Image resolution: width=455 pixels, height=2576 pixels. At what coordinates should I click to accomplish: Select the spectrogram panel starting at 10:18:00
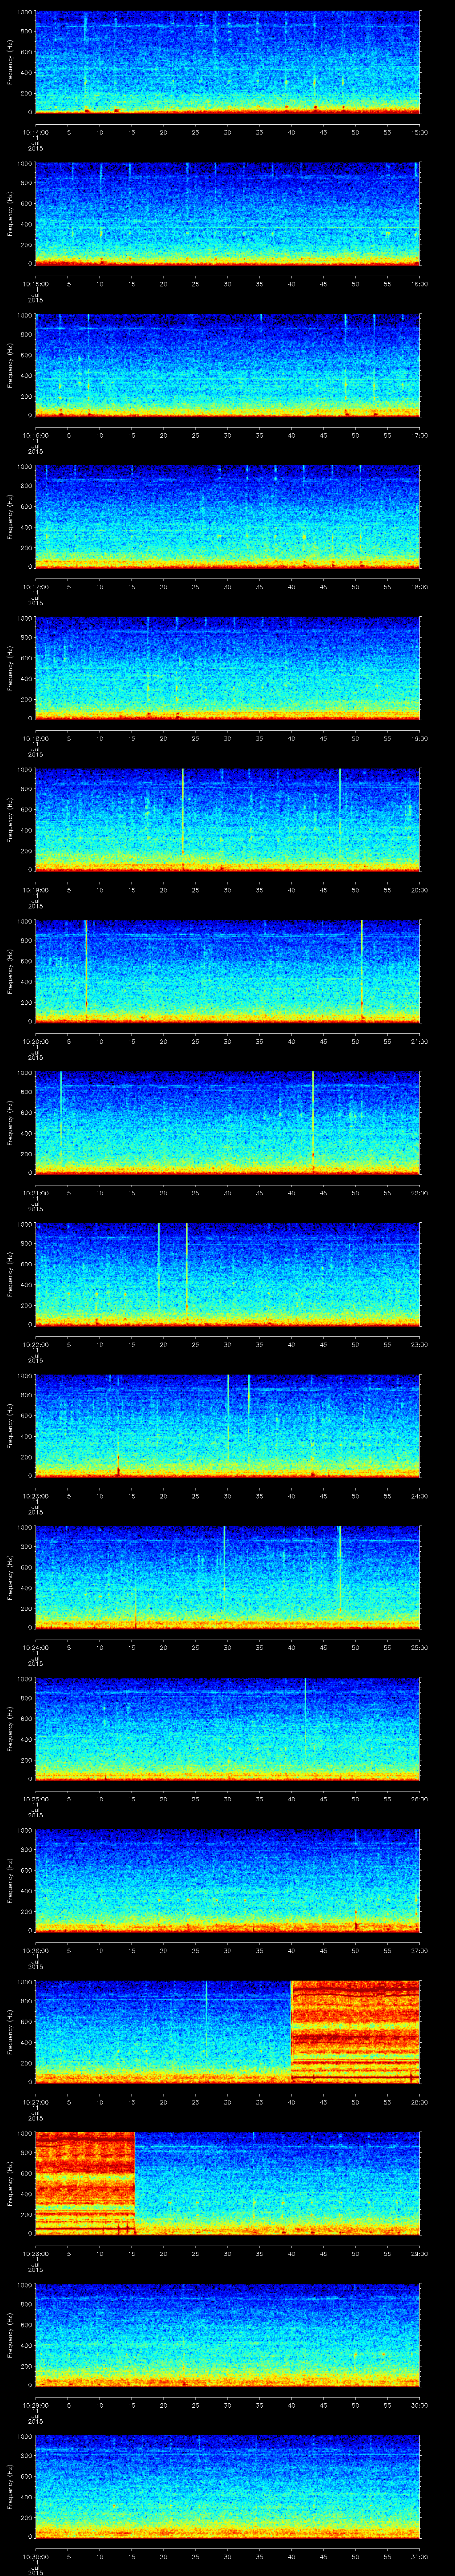[x=227, y=668]
